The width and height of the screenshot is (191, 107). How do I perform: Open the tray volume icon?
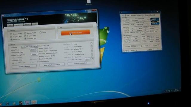[x=171, y=91]
